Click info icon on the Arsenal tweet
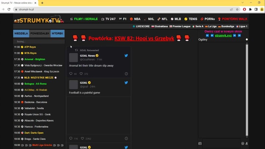This screenshot has height=149, width=265. pos(126,74)
